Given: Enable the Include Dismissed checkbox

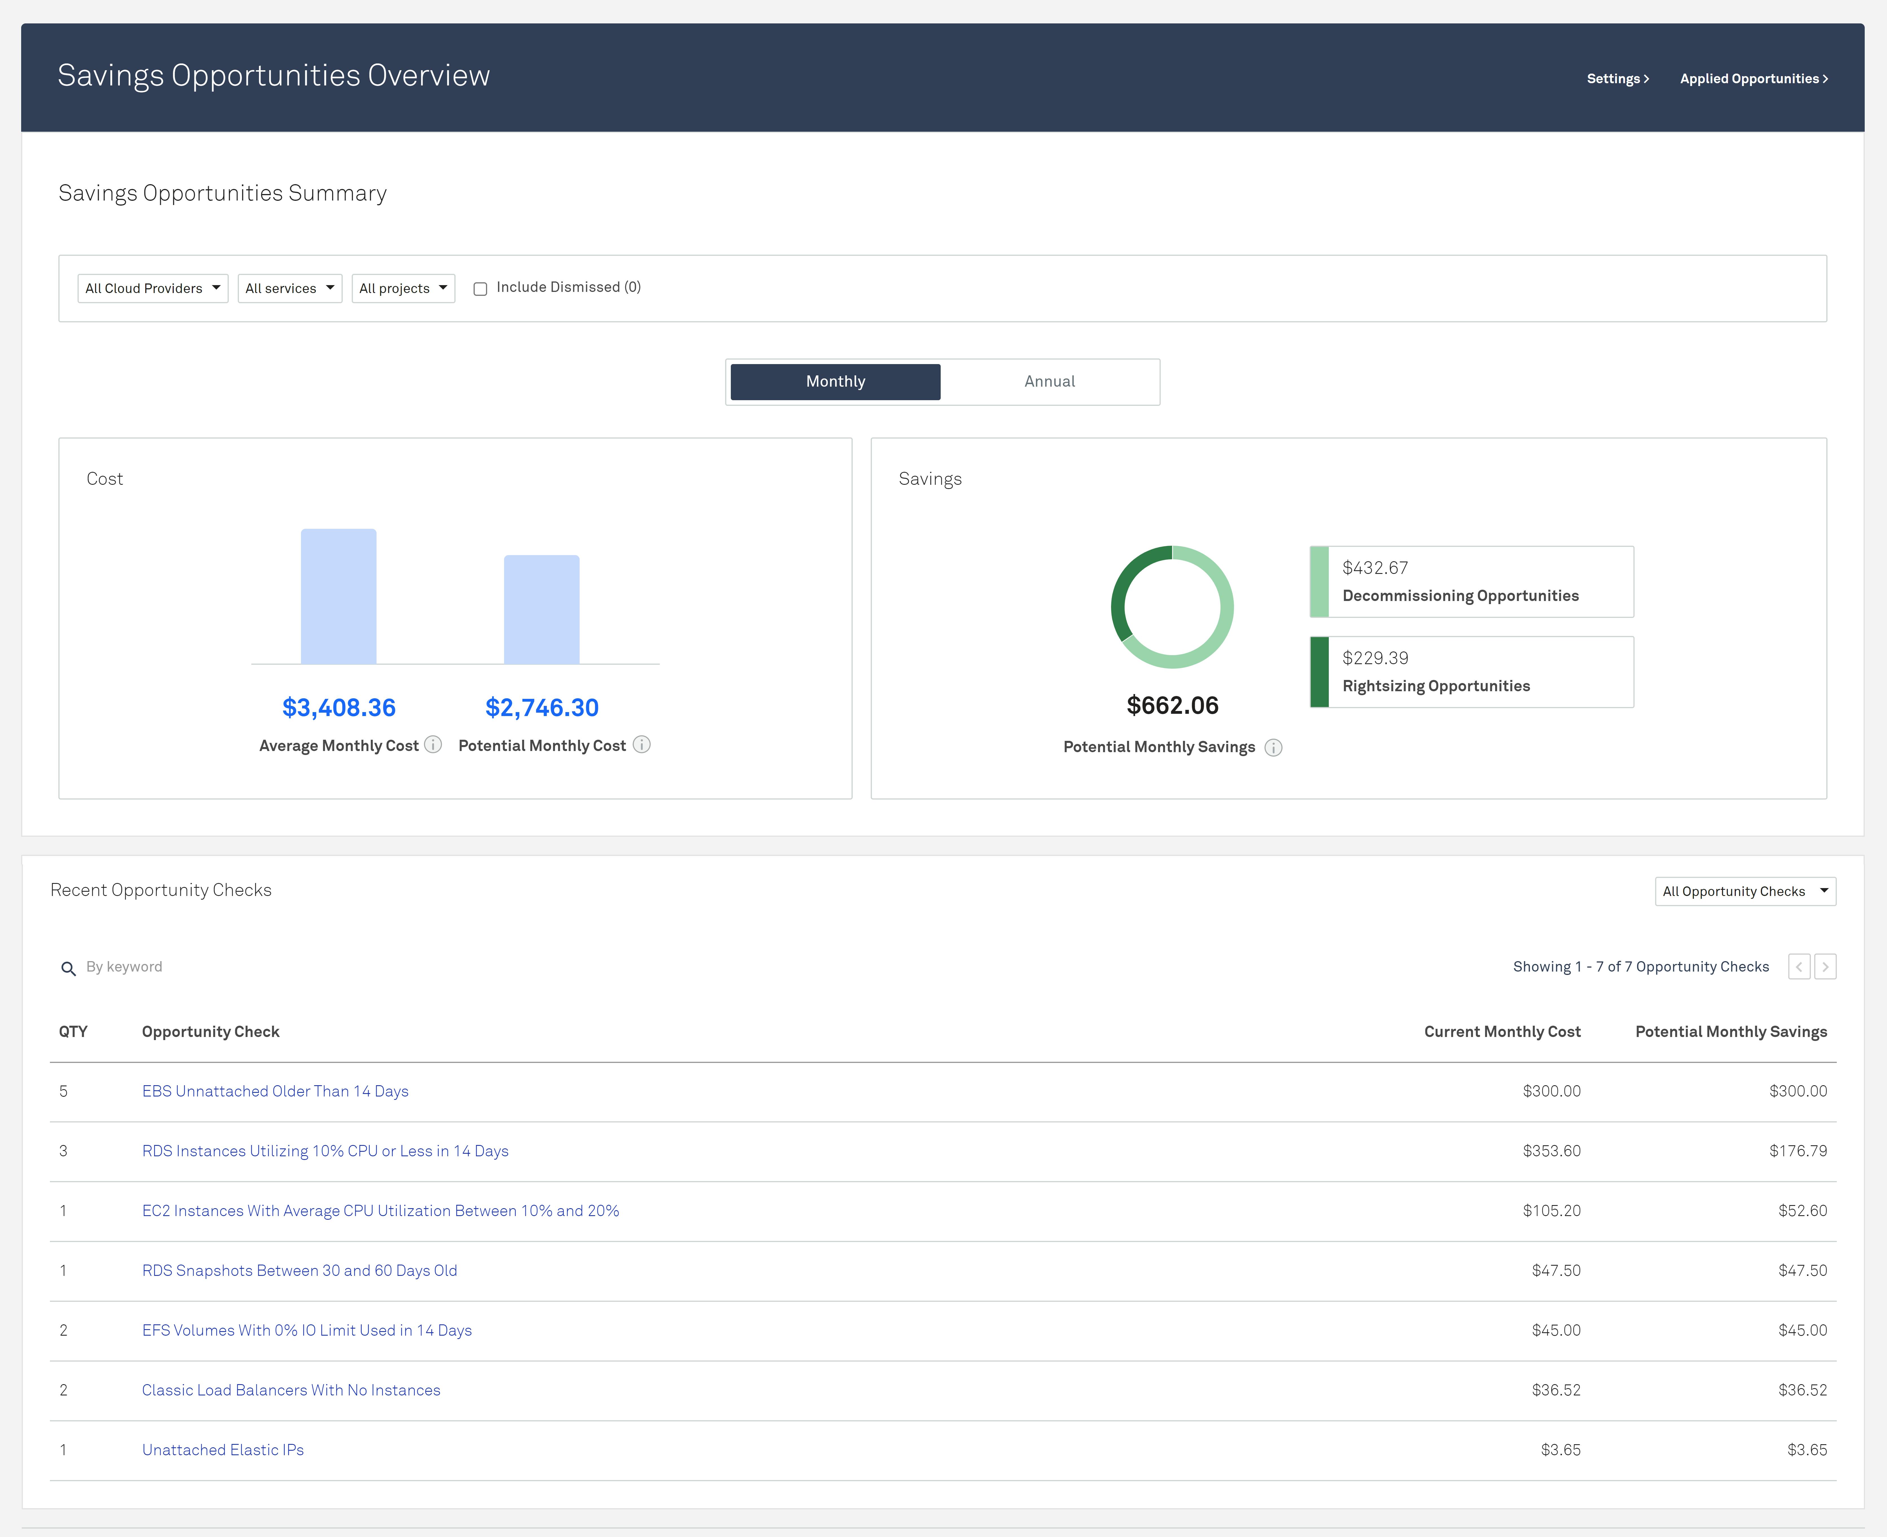Looking at the screenshot, I should point(480,289).
